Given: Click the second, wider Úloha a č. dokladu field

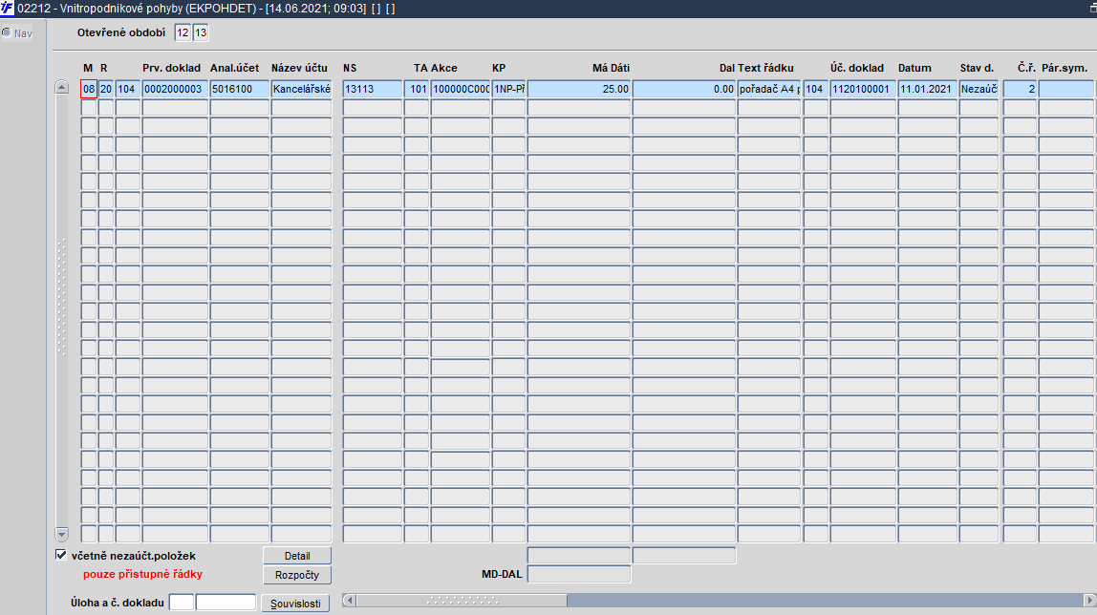Looking at the screenshot, I should [x=226, y=603].
